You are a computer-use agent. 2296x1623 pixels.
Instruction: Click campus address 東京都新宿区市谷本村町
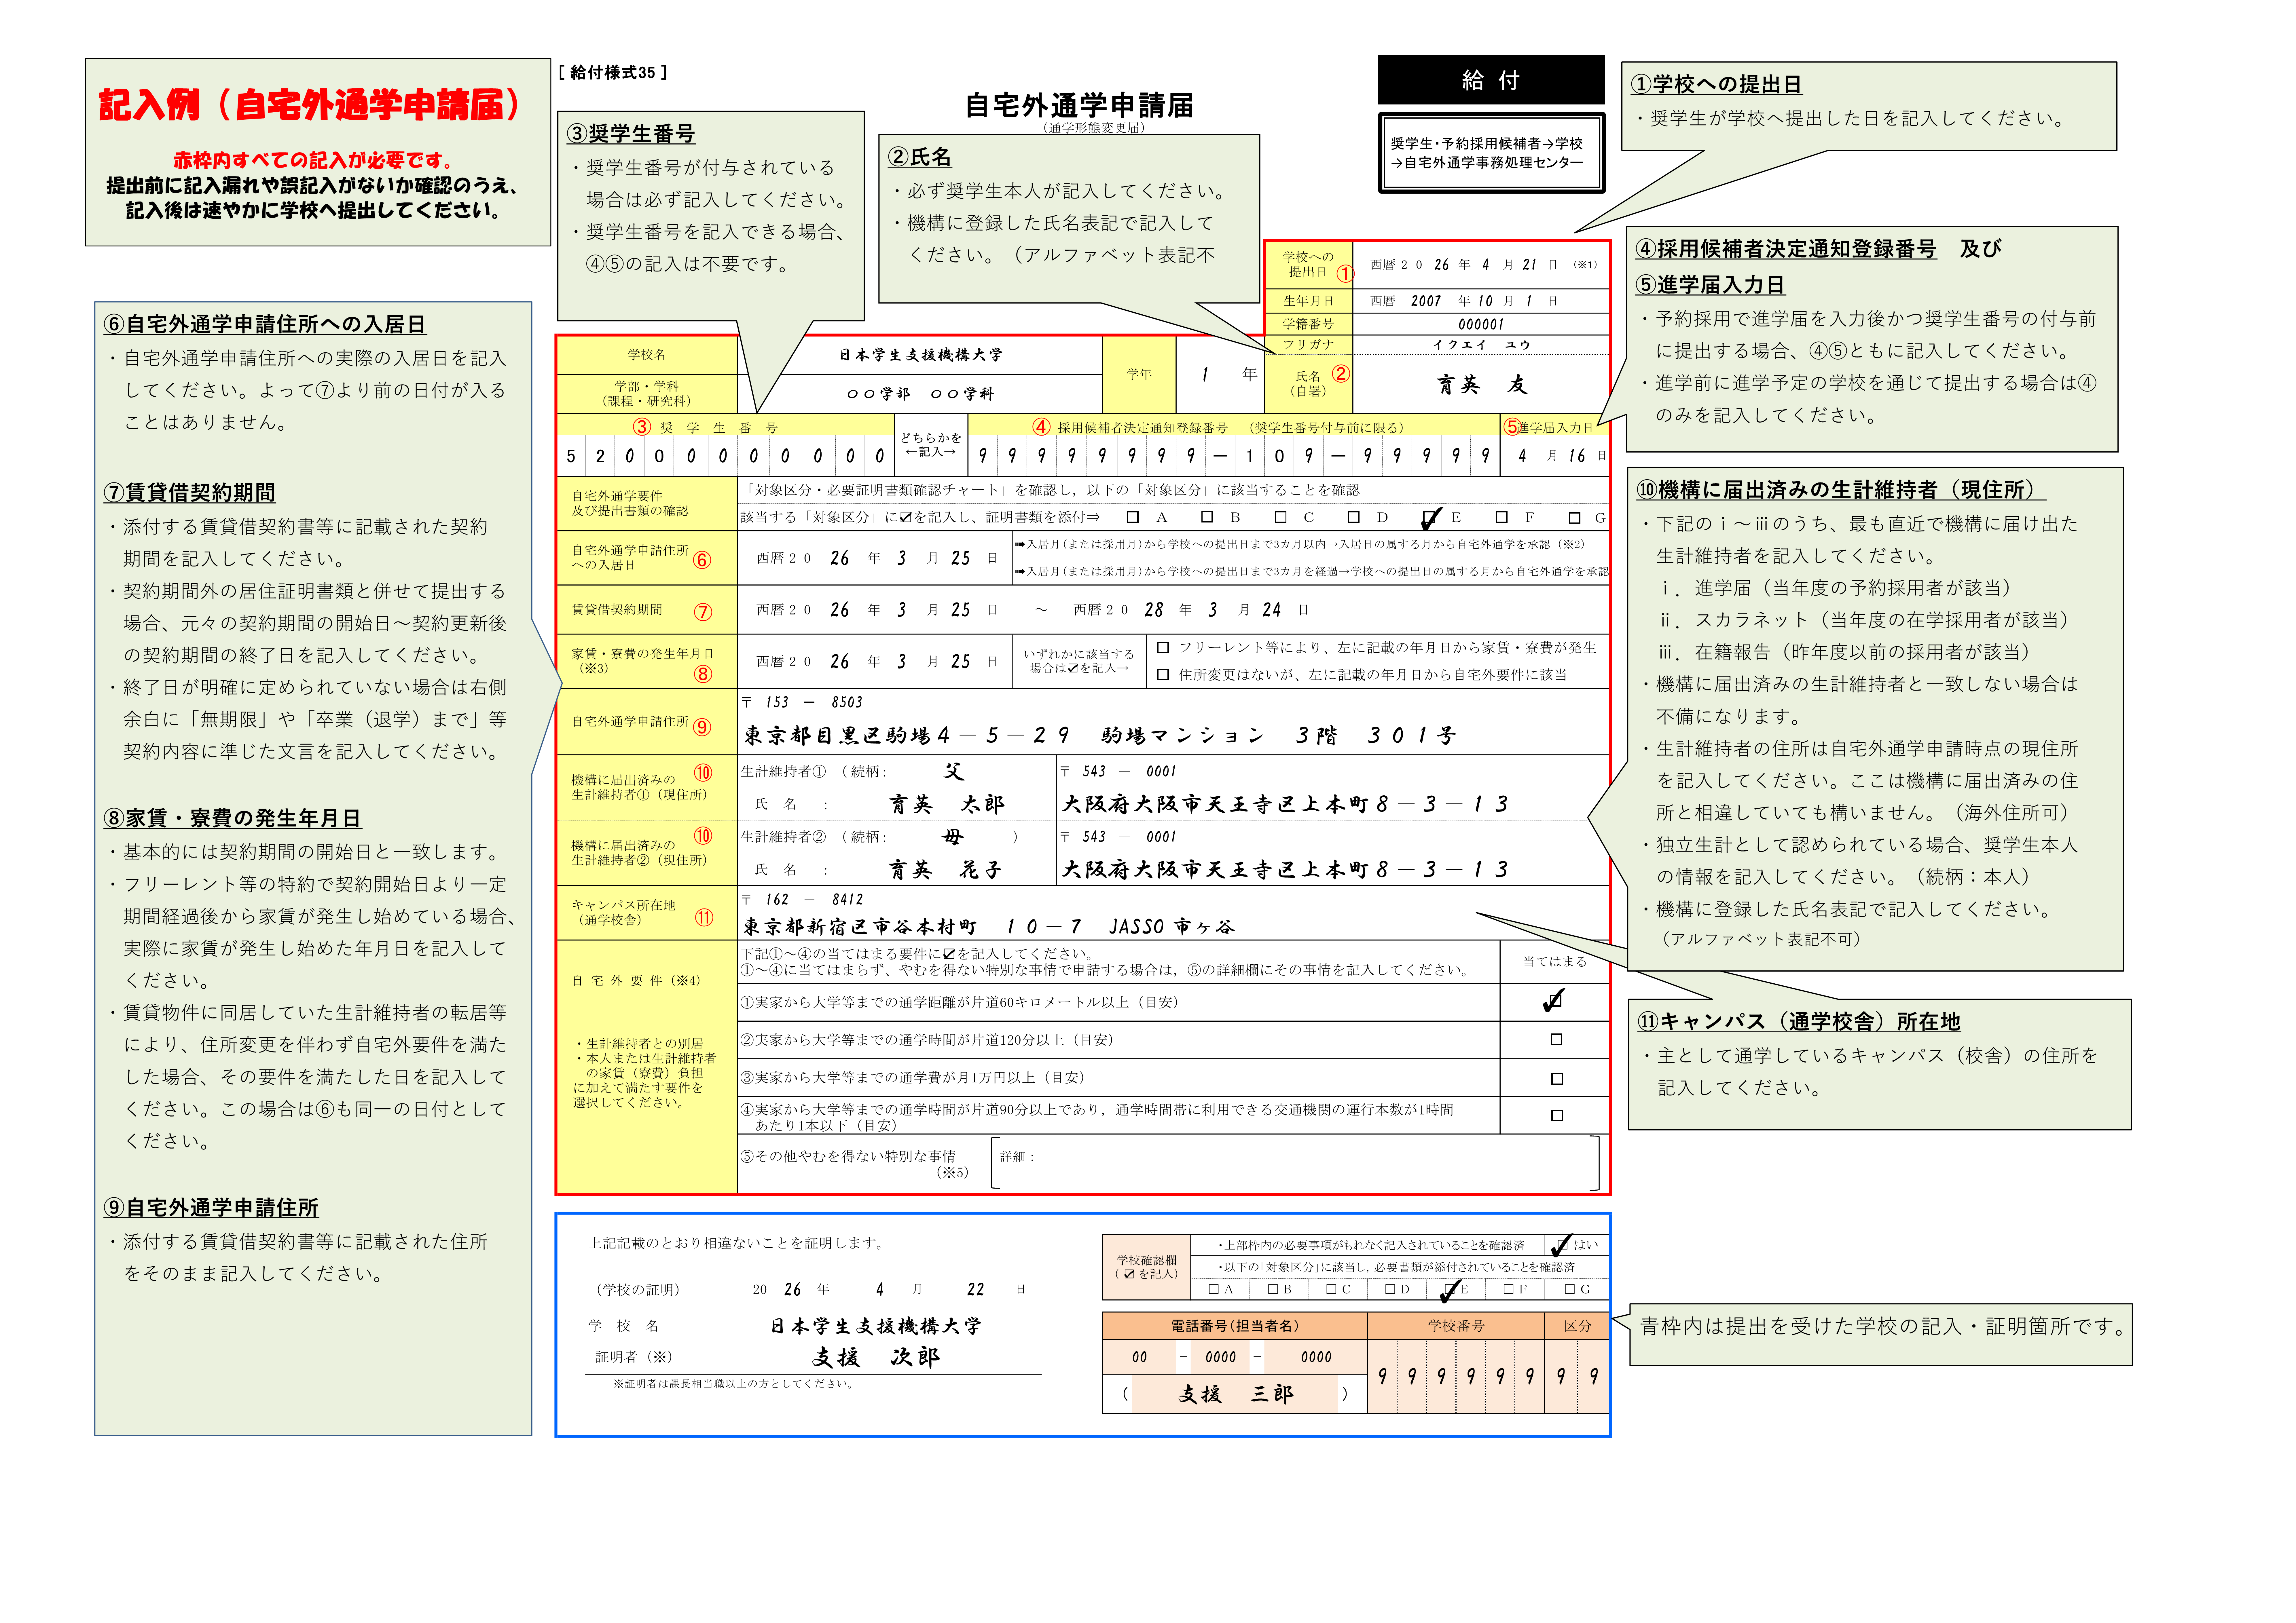[989, 928]
